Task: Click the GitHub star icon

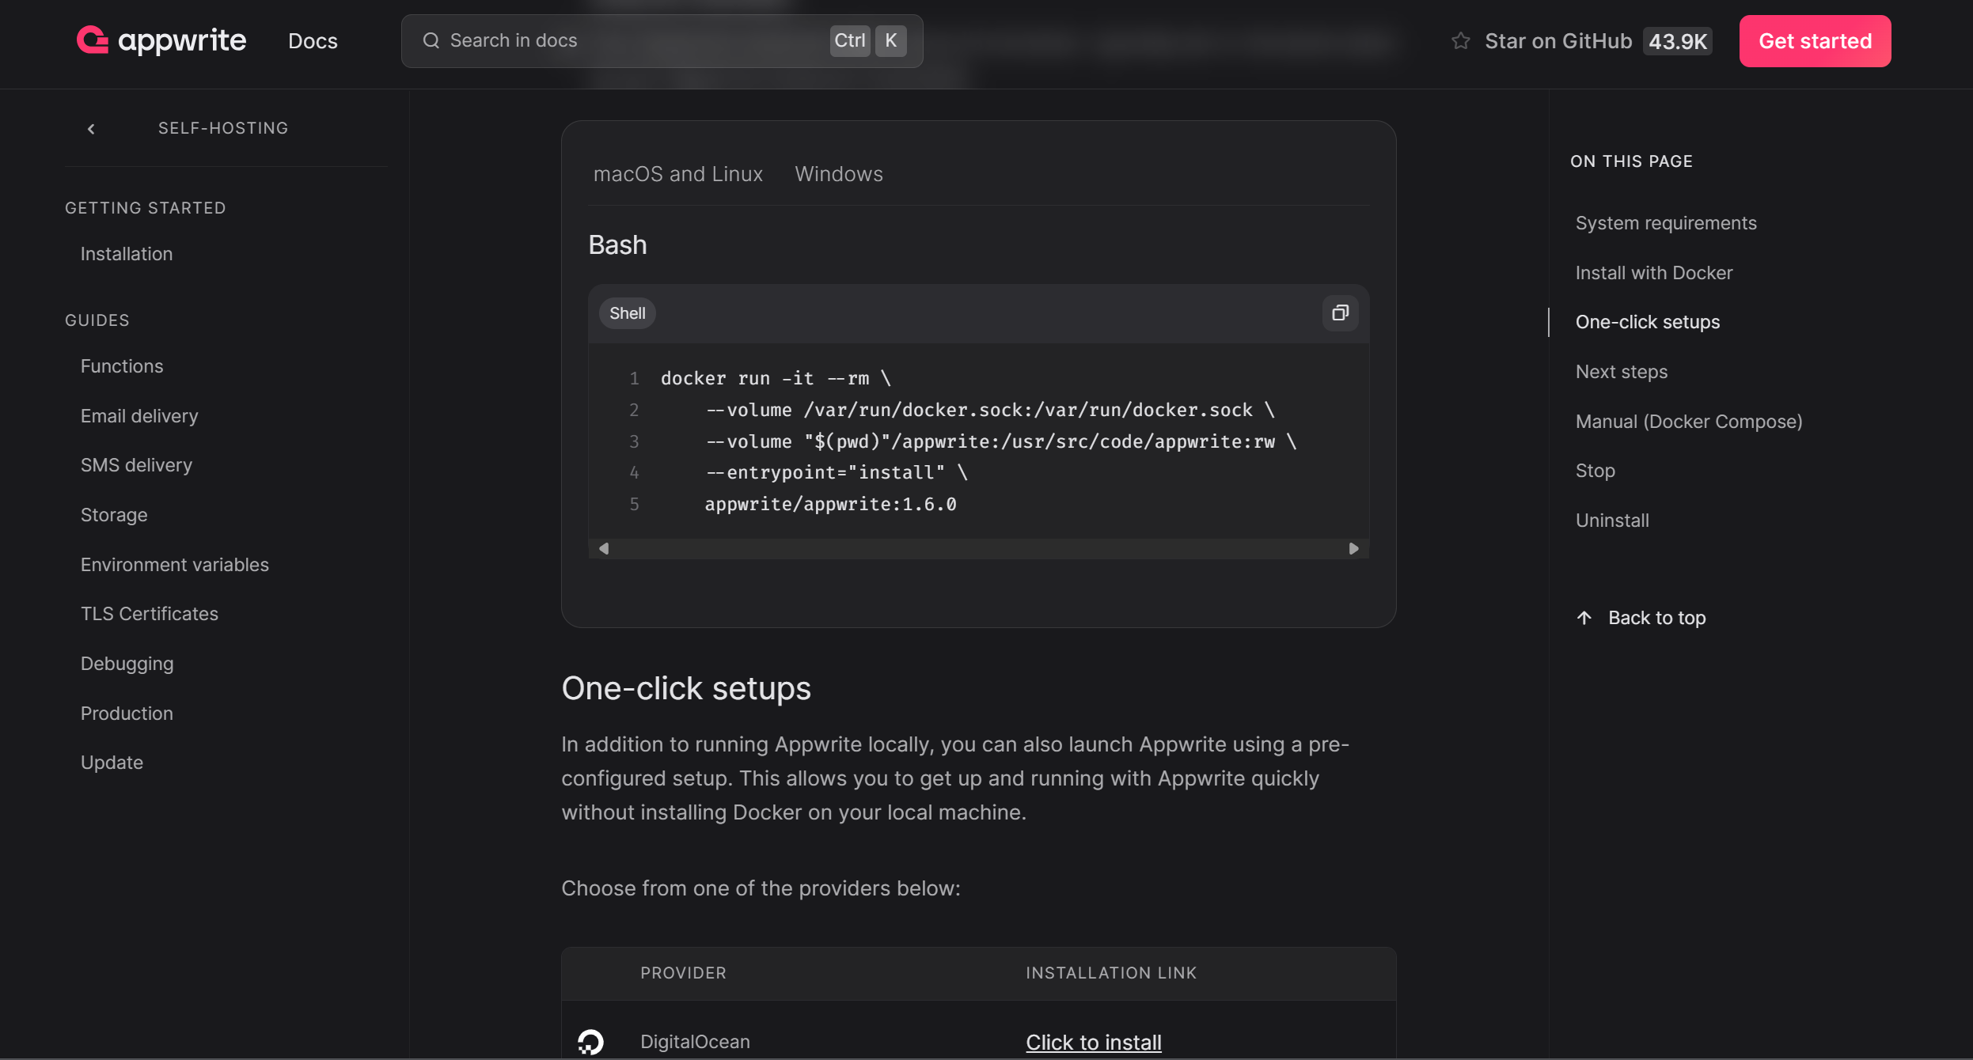Action: pyautogui.click(x=1460, y=41)
